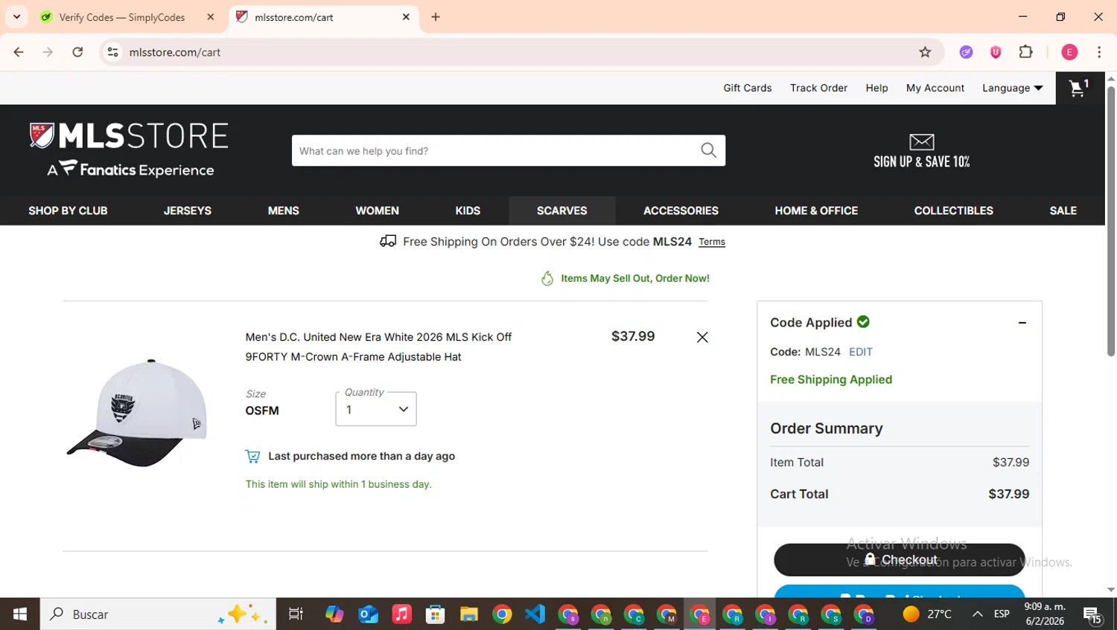Open the 27°C weather widget
Screen dimensions: 1117x630
coord(927,614)
